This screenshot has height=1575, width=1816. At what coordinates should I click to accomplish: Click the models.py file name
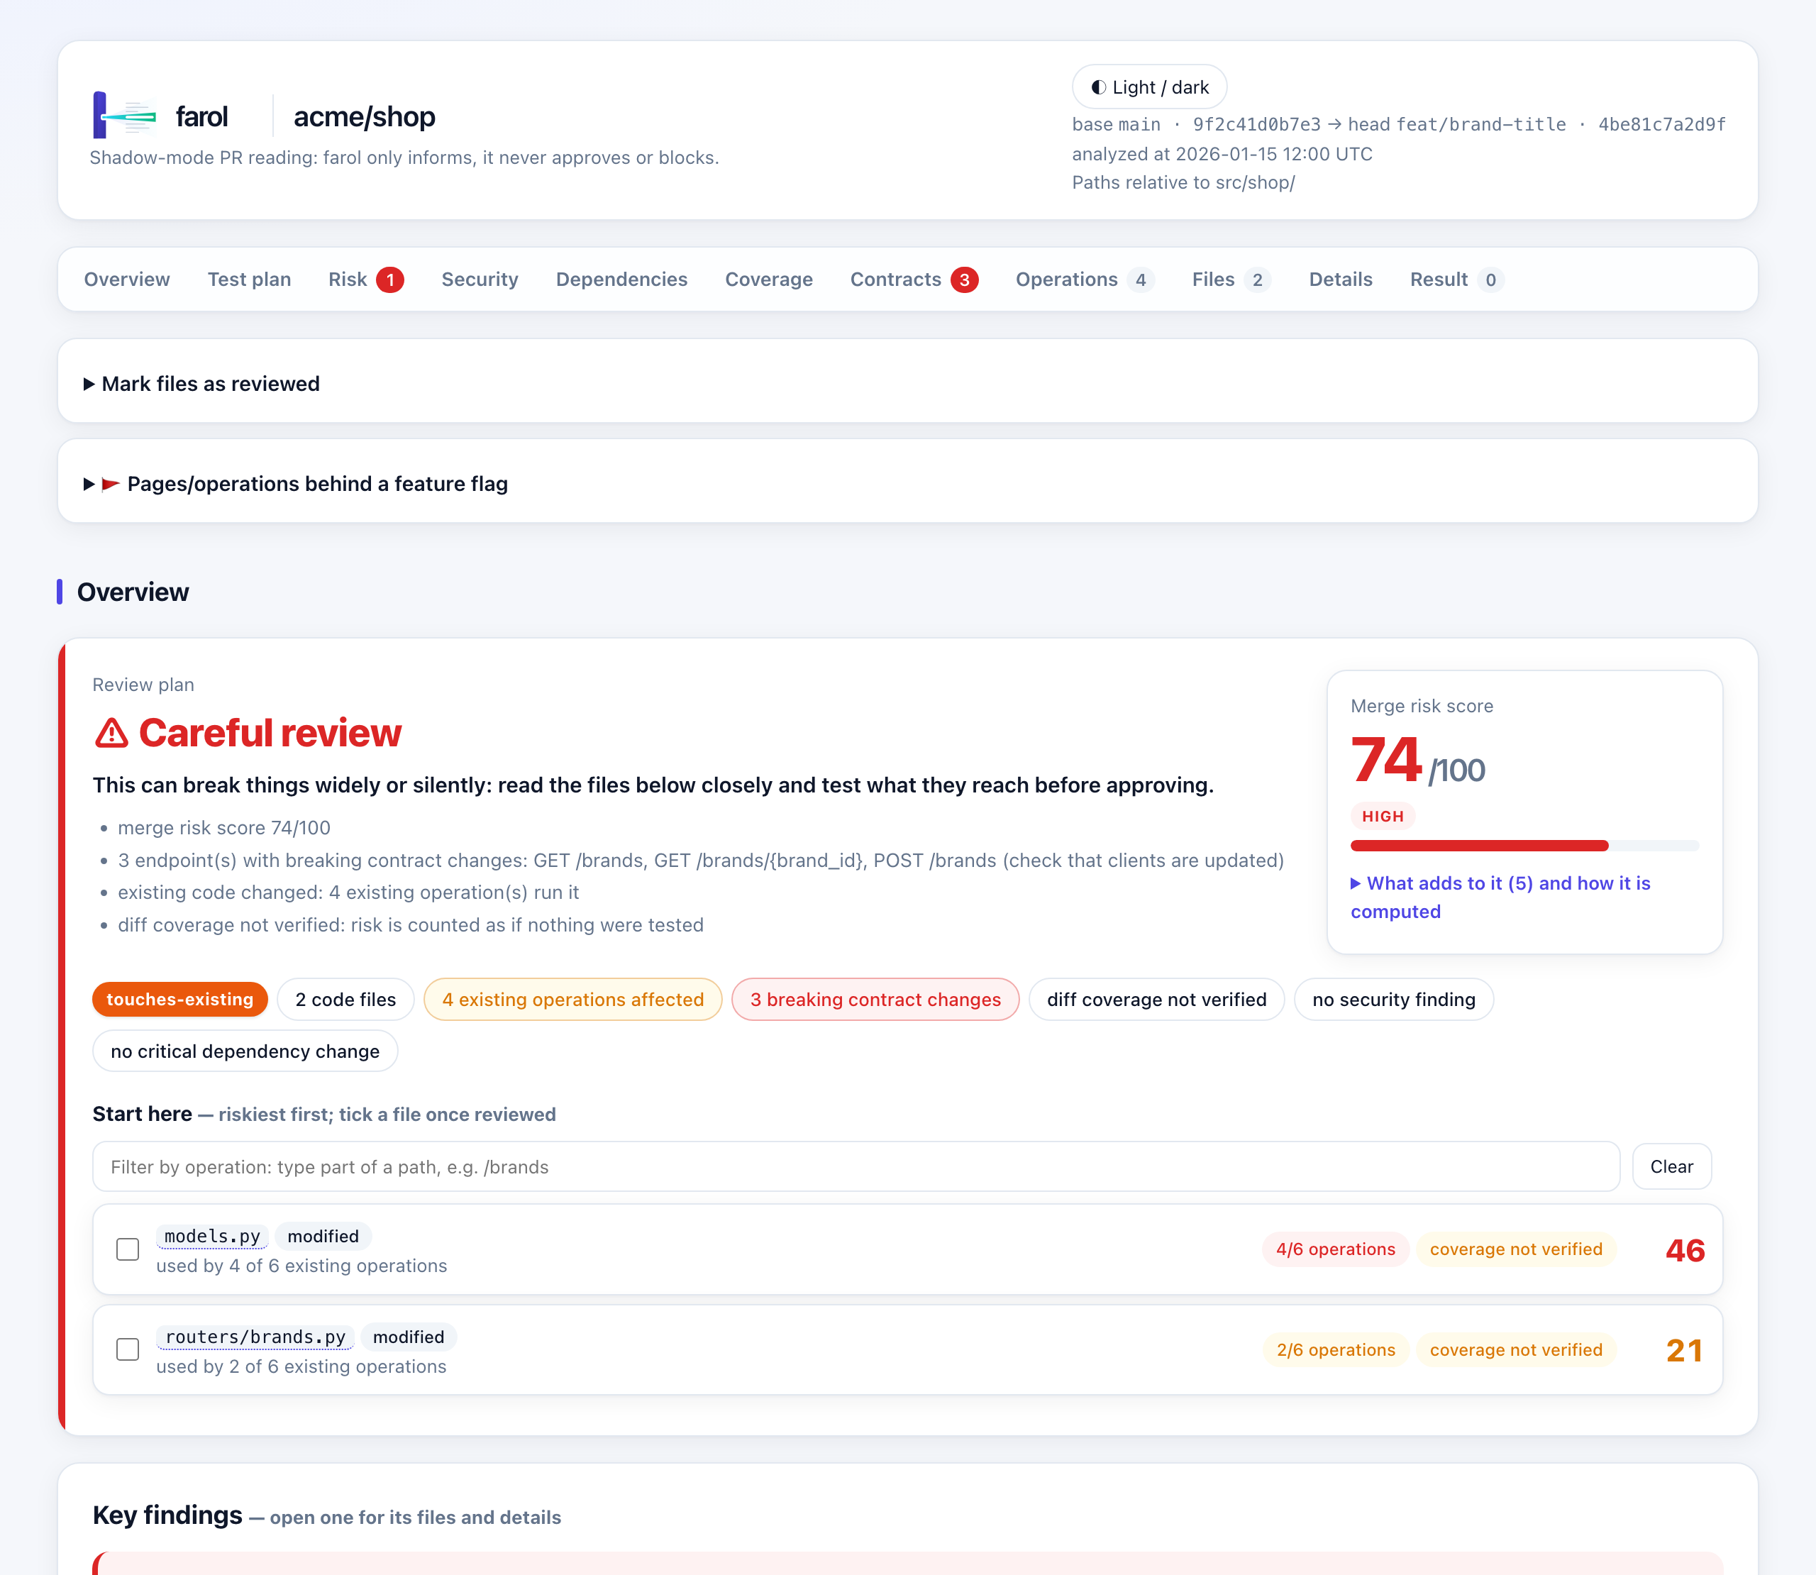211,1236
